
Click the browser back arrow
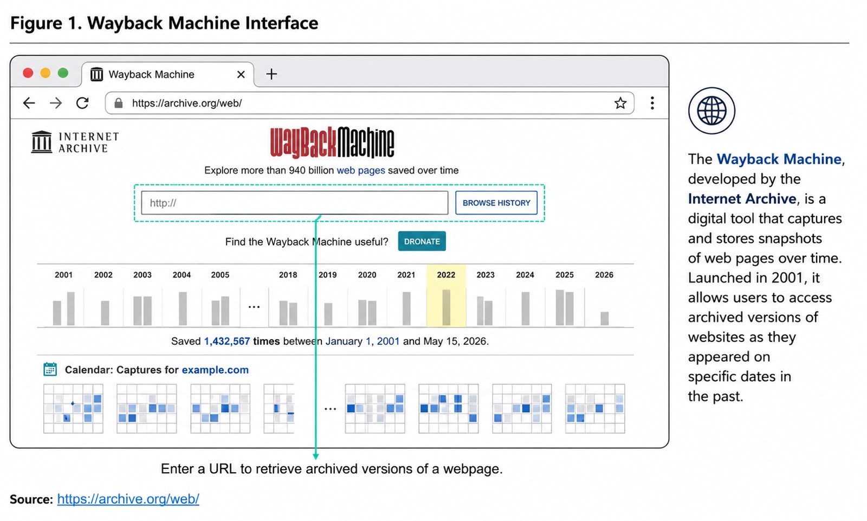tap(29, 103)
